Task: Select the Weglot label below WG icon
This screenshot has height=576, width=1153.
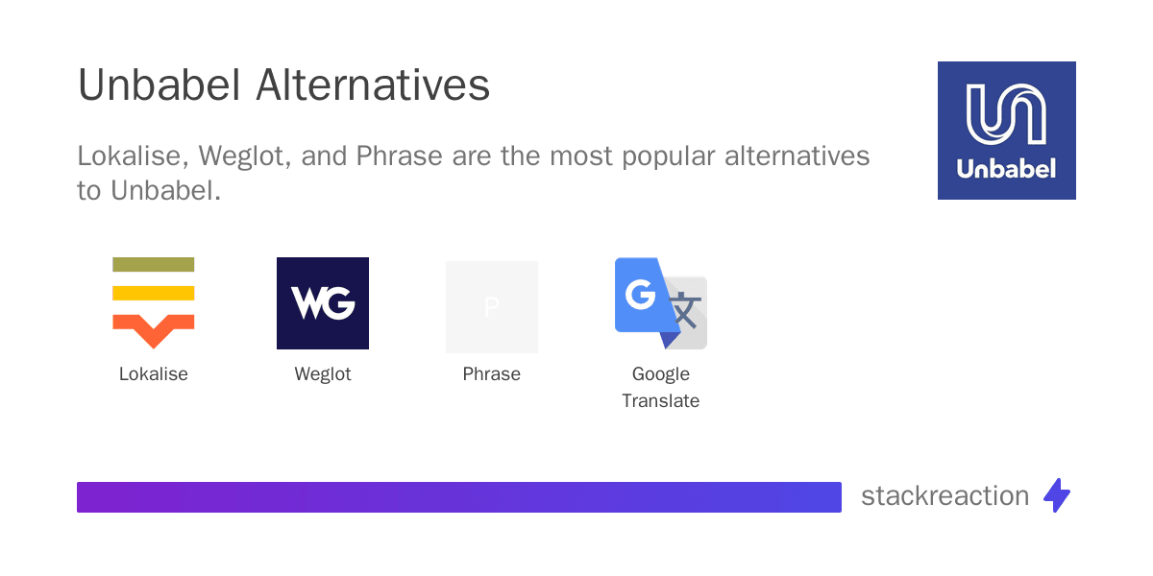Action: [323, 374]
